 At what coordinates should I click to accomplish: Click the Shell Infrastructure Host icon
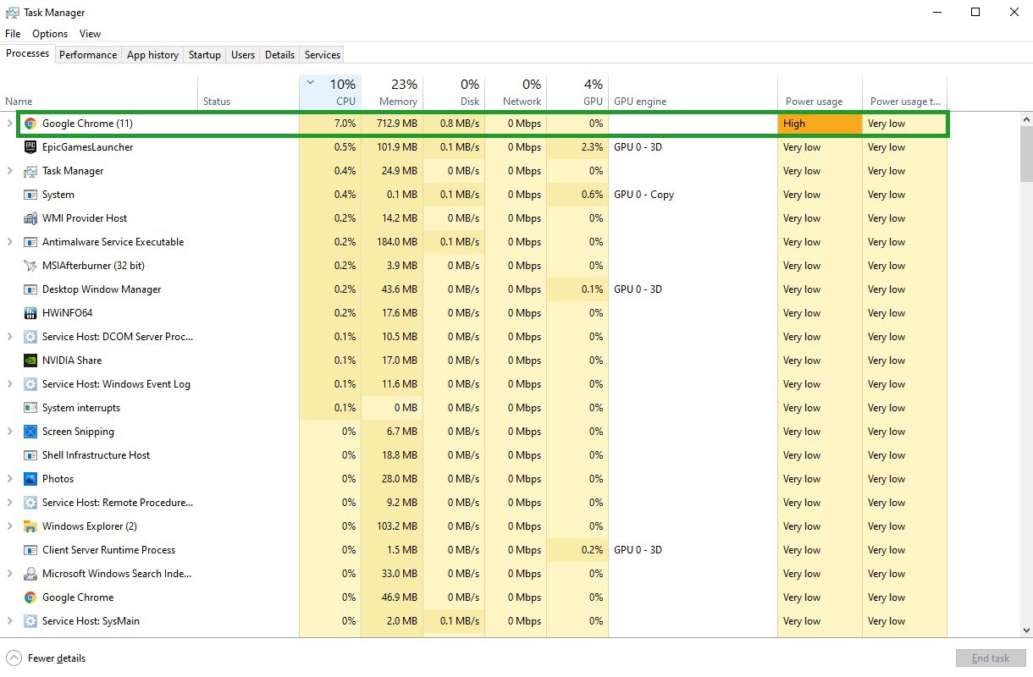[30, 455]
